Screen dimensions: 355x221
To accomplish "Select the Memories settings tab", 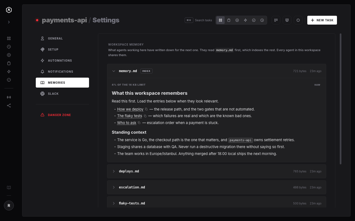I will pyautogui.click(x=62, y=83).
